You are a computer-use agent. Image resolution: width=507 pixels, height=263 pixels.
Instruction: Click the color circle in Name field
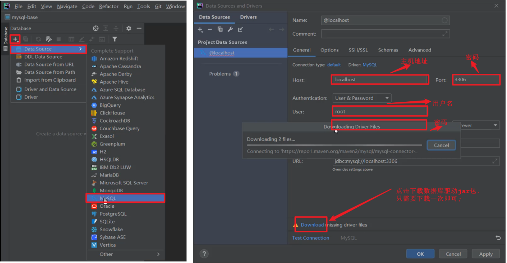click(x=444, y=20)
